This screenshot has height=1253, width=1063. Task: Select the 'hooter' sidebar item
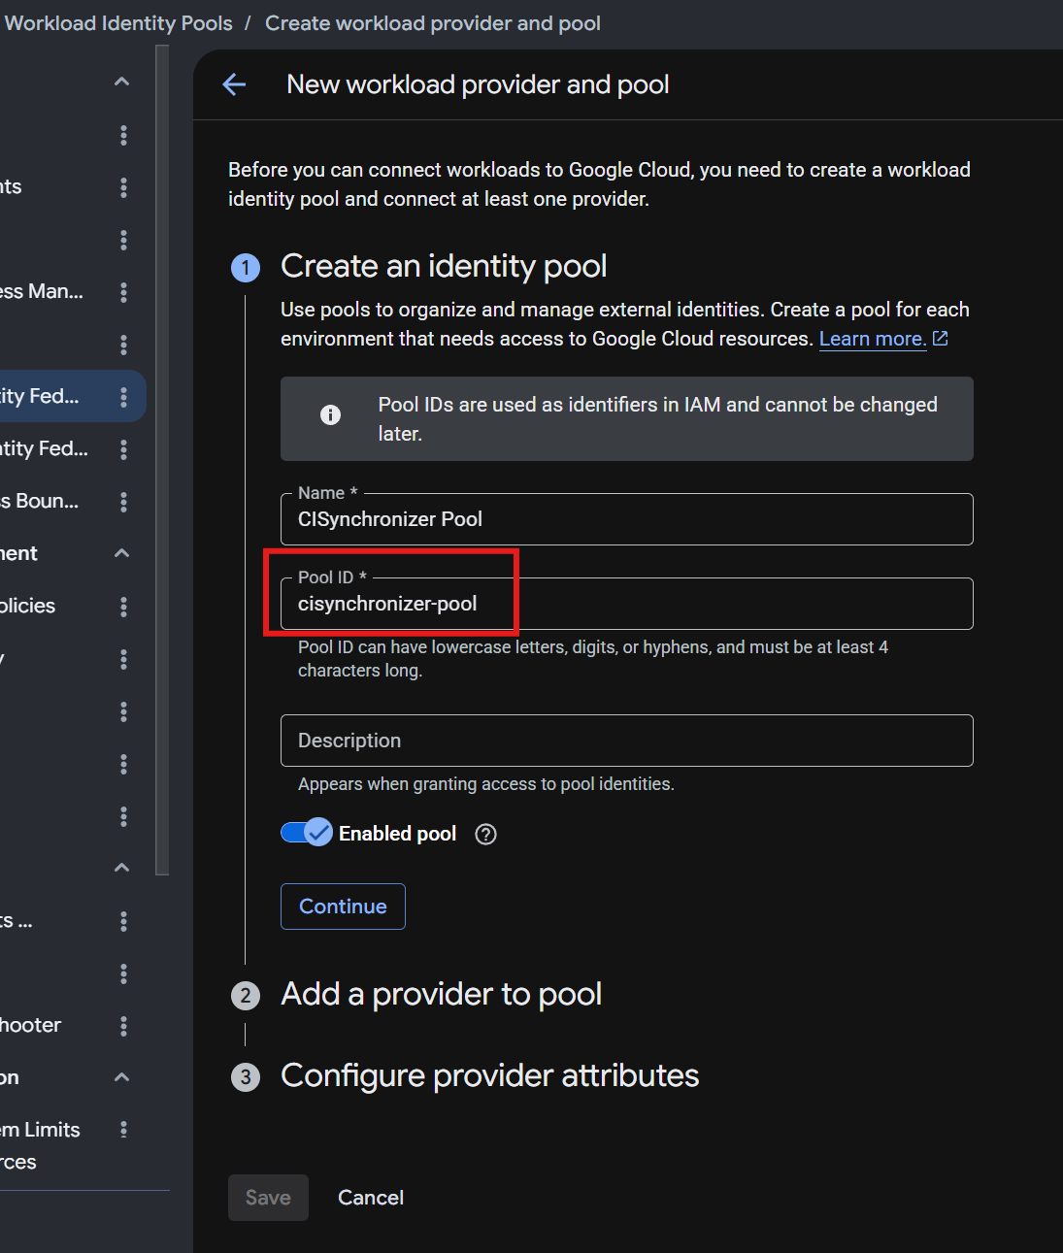[30, 1025]
